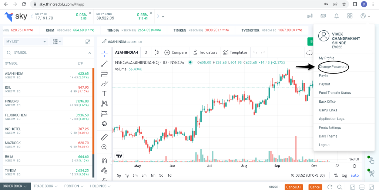Open the candlestick chart style selector
379x190 pixels.
pyautogui.click(x=157, y=52)
